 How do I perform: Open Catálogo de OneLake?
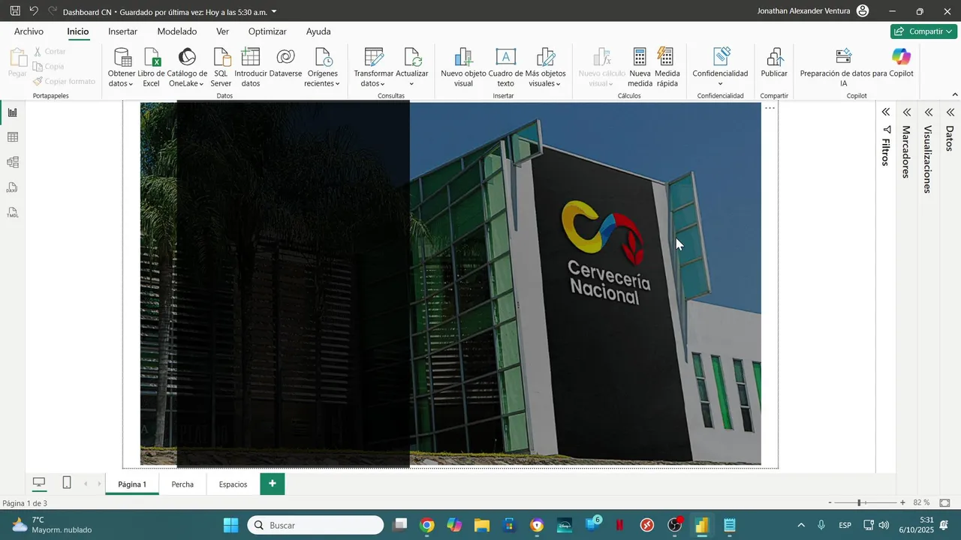tap(187, 67)
